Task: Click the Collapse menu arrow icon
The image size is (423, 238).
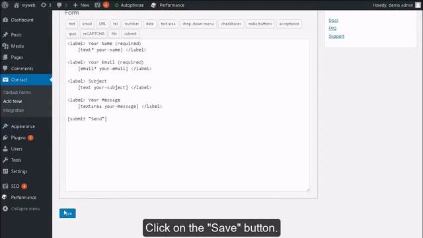Action: point(5,209)
